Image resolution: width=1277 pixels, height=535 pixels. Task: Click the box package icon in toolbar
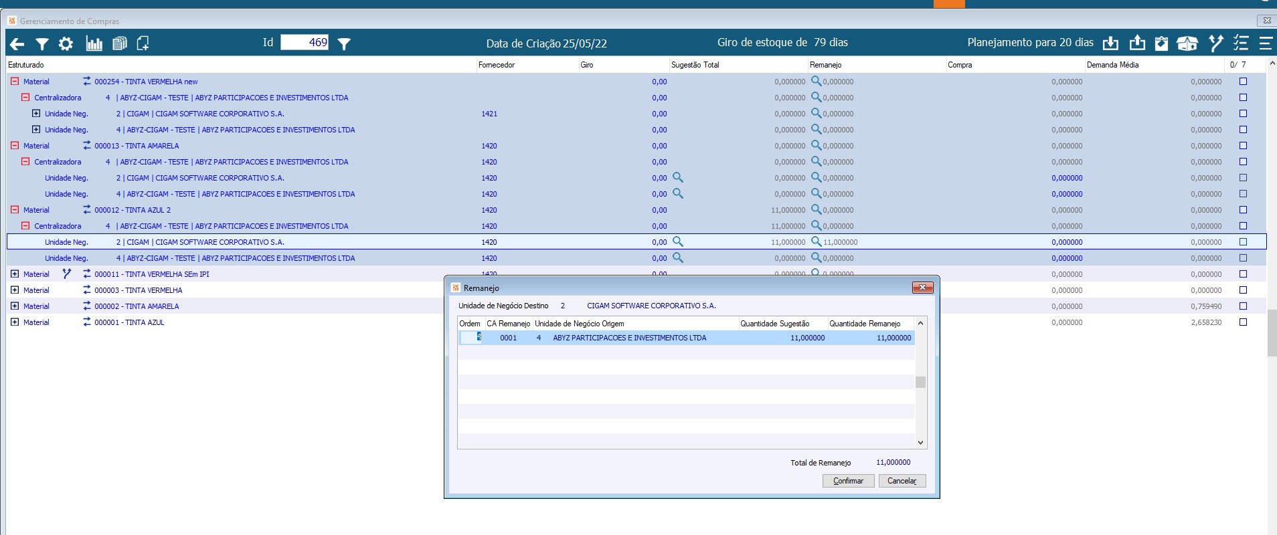click(x=1187, y=43)
